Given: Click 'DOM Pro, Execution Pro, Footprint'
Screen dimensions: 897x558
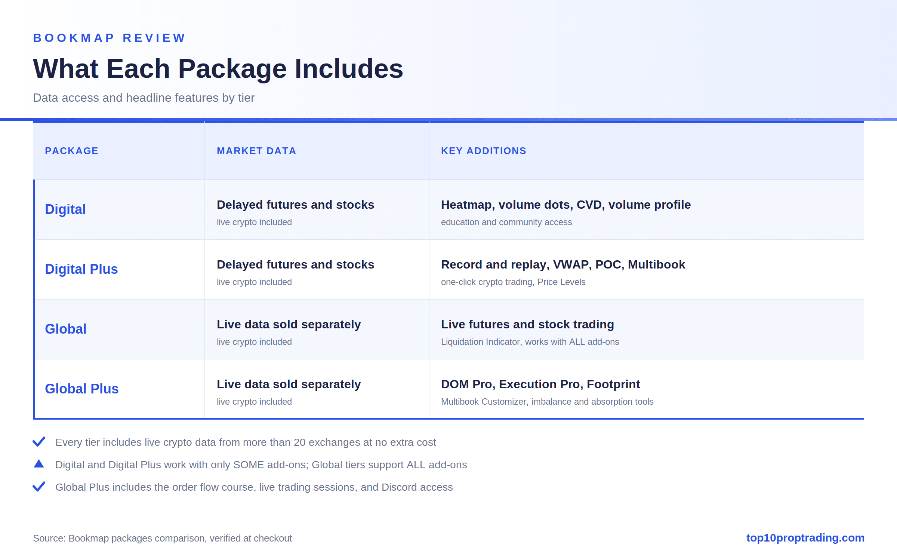Looking at the screenshot, I should [x=540, y=384].
